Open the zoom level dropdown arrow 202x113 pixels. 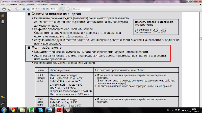coord(57,9)
